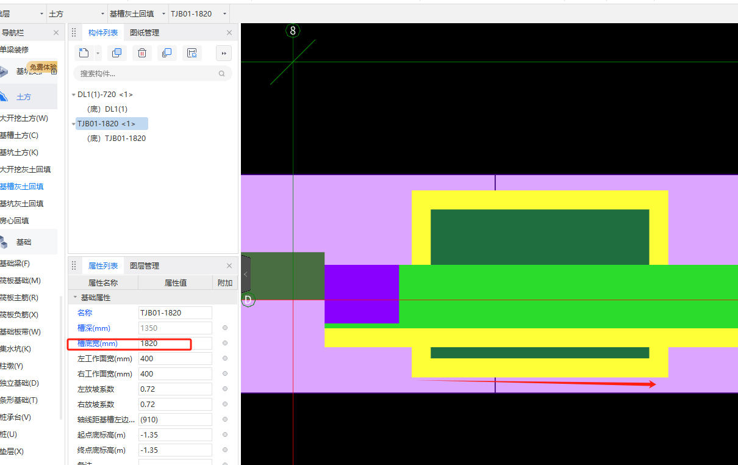Screen dimensions: 738x465
Task: Click the component list panel drag handle
Action: (74, 33)
